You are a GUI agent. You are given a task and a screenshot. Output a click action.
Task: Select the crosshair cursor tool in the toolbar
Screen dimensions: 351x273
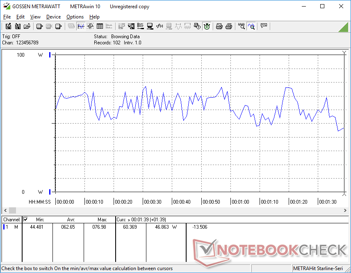(x=90, y=26)
